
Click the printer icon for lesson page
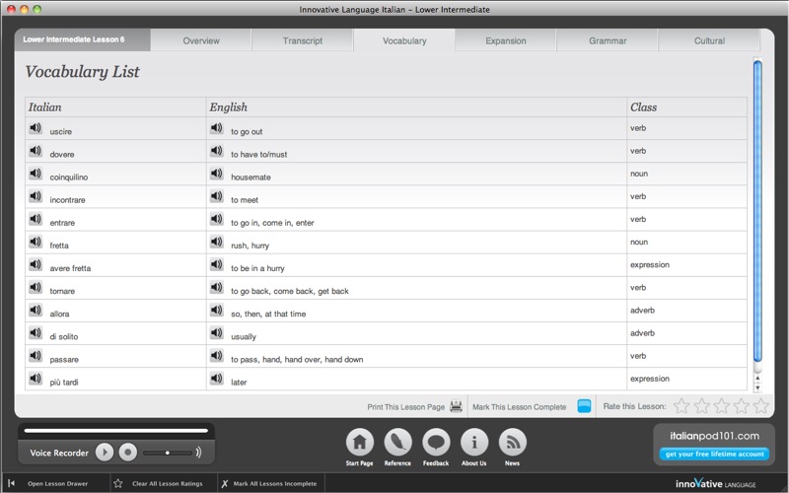456,406
